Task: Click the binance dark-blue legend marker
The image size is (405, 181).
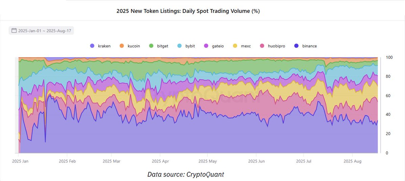Action: click(297, 46)
